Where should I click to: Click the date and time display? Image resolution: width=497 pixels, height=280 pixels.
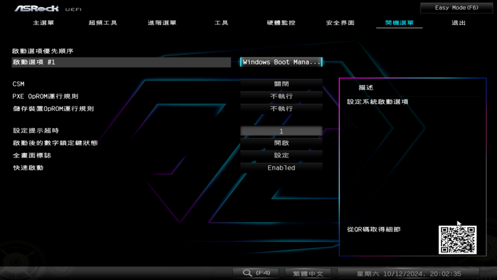click(x=408, y=274)
